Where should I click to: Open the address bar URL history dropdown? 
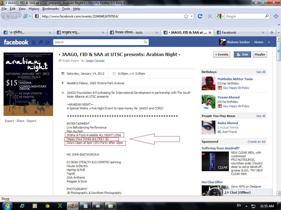[x=192, y=16]
